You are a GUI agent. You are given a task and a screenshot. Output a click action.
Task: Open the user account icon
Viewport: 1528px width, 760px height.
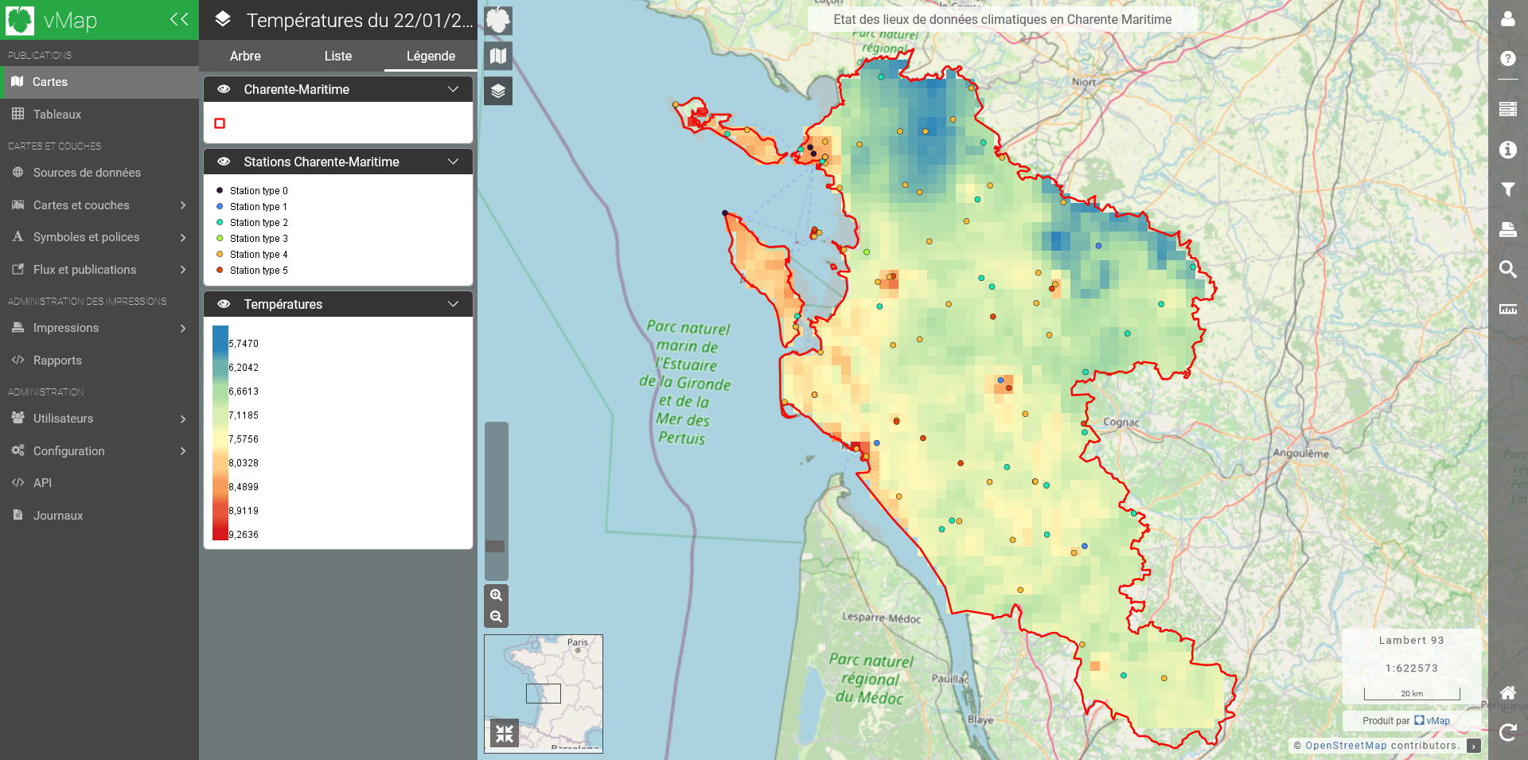pyautogui.click(x=1507, y=19)
